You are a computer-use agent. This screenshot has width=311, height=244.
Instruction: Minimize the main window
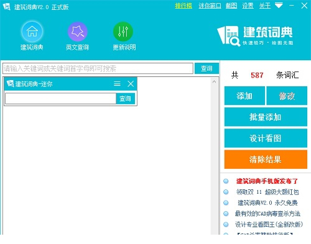click(292, 6)
